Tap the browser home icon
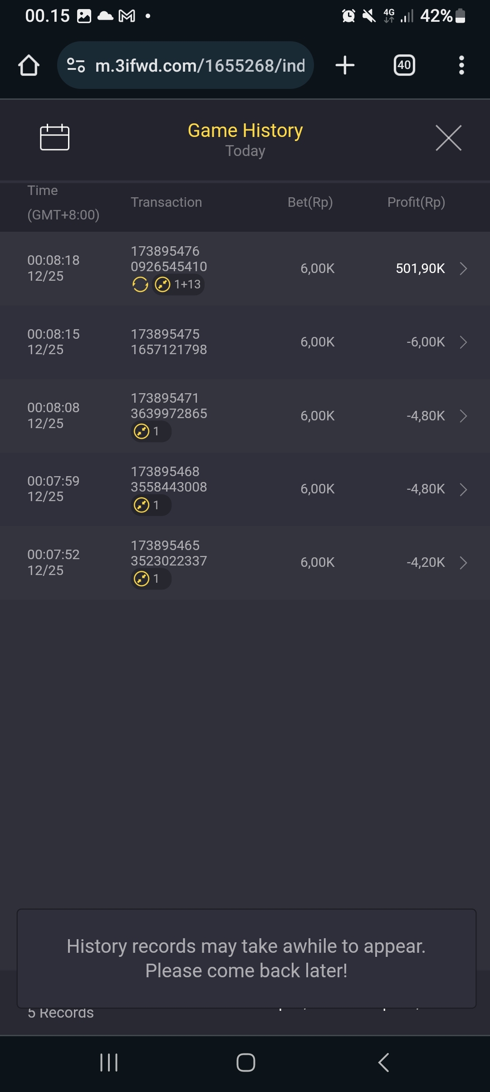This screenshot has width=490, height=1092. [29, 65]
